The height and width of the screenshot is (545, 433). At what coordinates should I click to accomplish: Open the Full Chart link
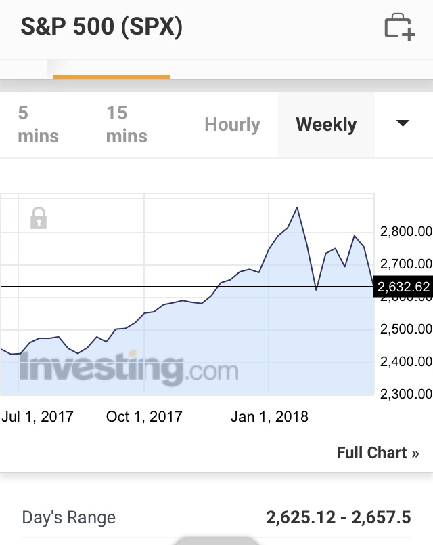[x=378, y=453]
